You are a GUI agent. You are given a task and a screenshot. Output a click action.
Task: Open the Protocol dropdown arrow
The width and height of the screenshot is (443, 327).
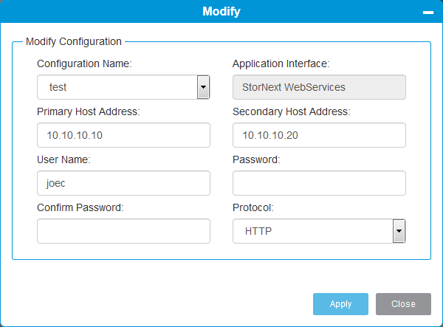pyautogui.click(x=399, y=231)
